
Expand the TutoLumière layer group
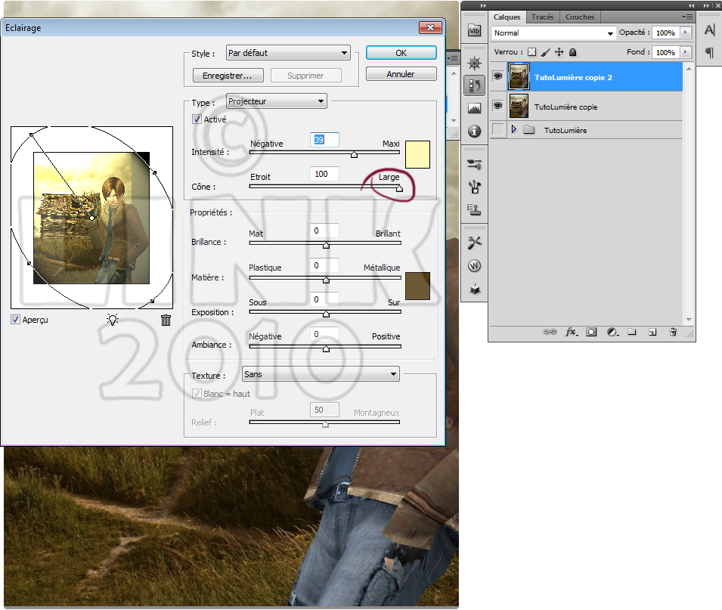(x=514, y=130)
